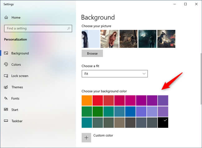Pick the black checked color swatch
202x148 pixels.
(x=163, y=122)
